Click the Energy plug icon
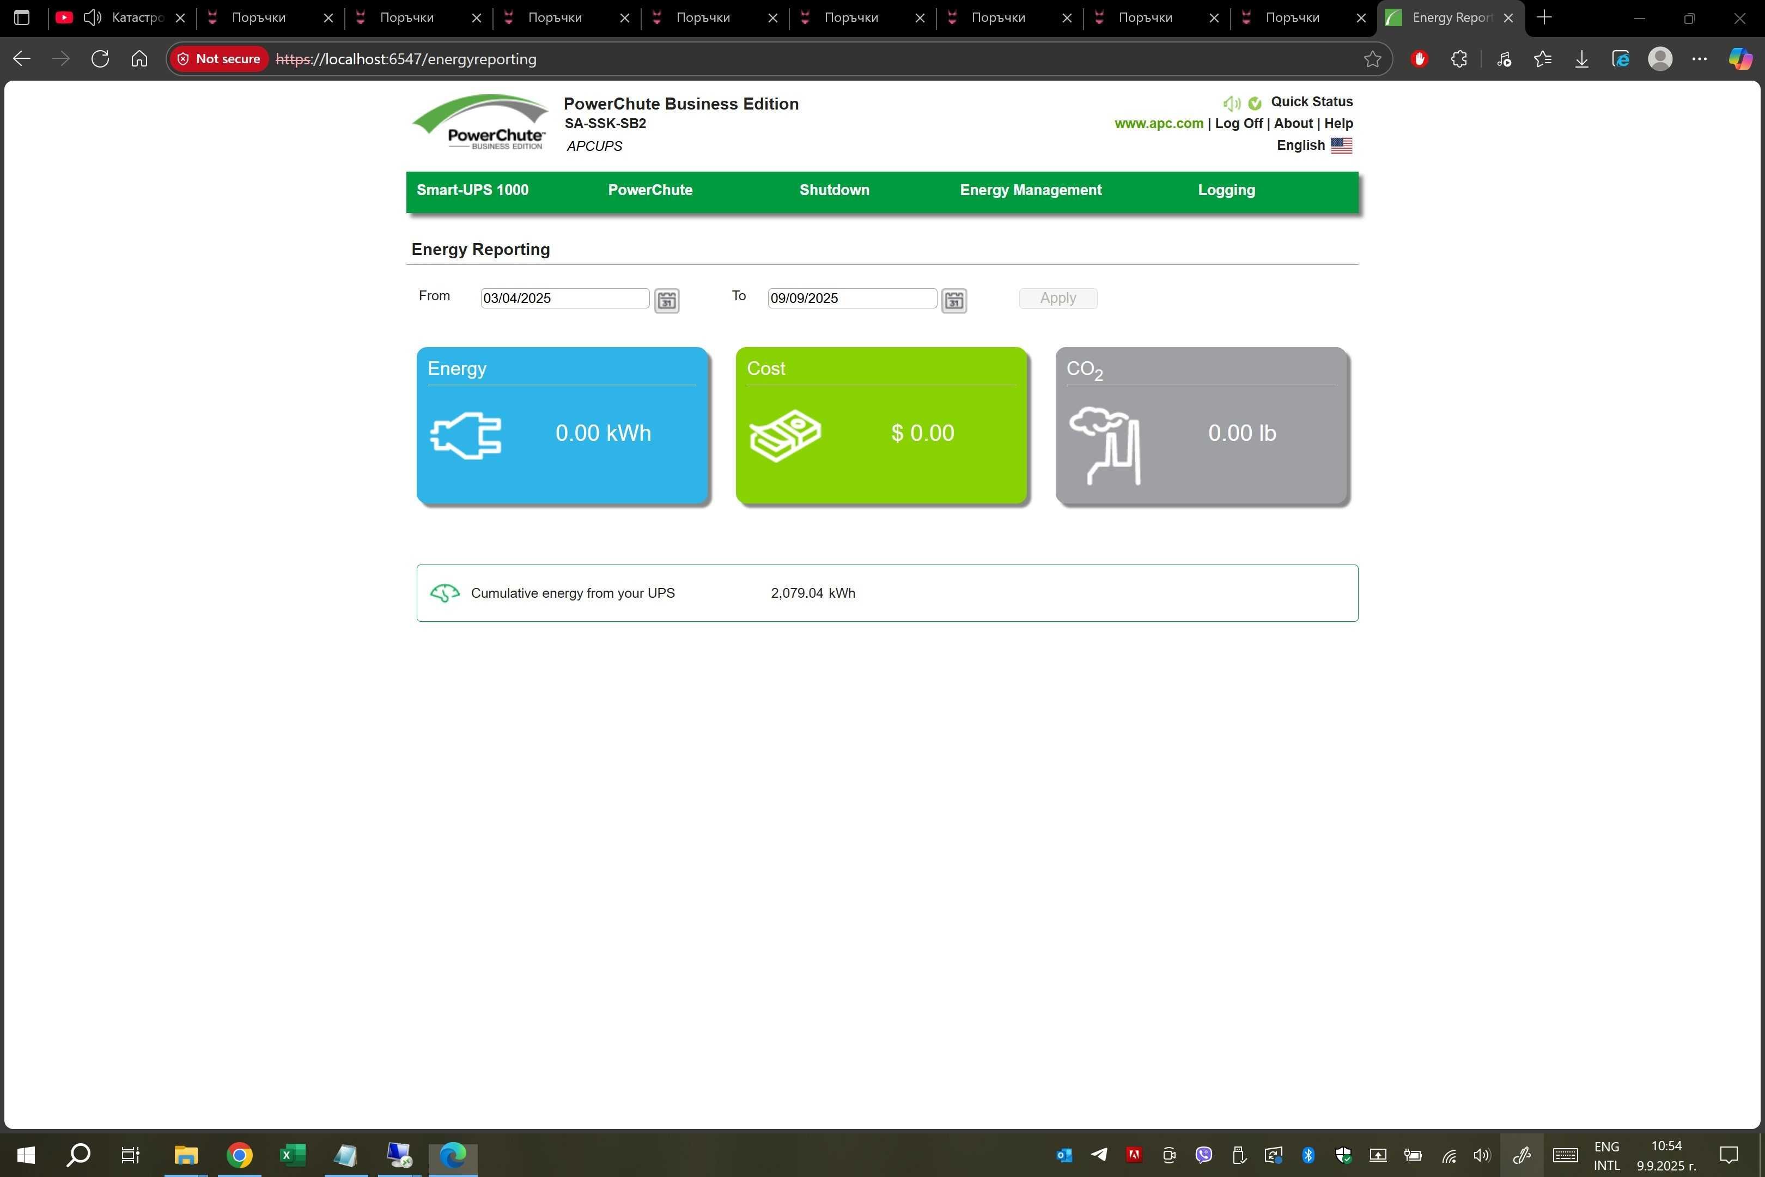Viewport: 1765px width, 1177px height. 466,435
